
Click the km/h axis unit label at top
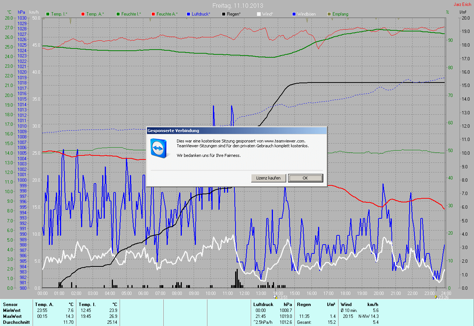(35, 12)
